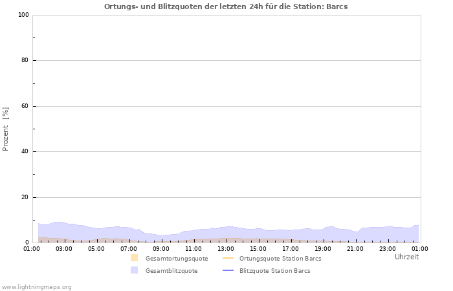Click the 07:00 time label
Image resolution: width=453 pixels, height=291 pixels.
pos(129,249)
